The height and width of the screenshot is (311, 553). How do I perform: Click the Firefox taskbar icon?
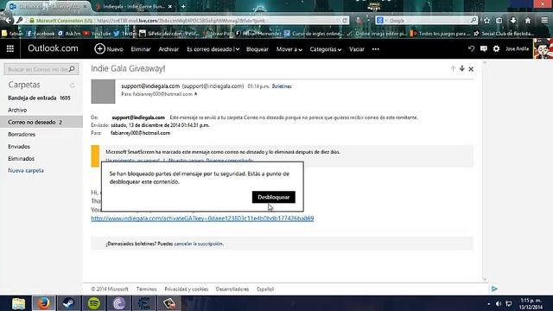[x=44, y=303]
